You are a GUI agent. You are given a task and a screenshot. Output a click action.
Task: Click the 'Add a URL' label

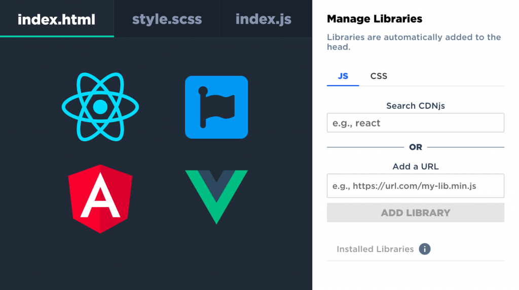(x=416, y=167)
